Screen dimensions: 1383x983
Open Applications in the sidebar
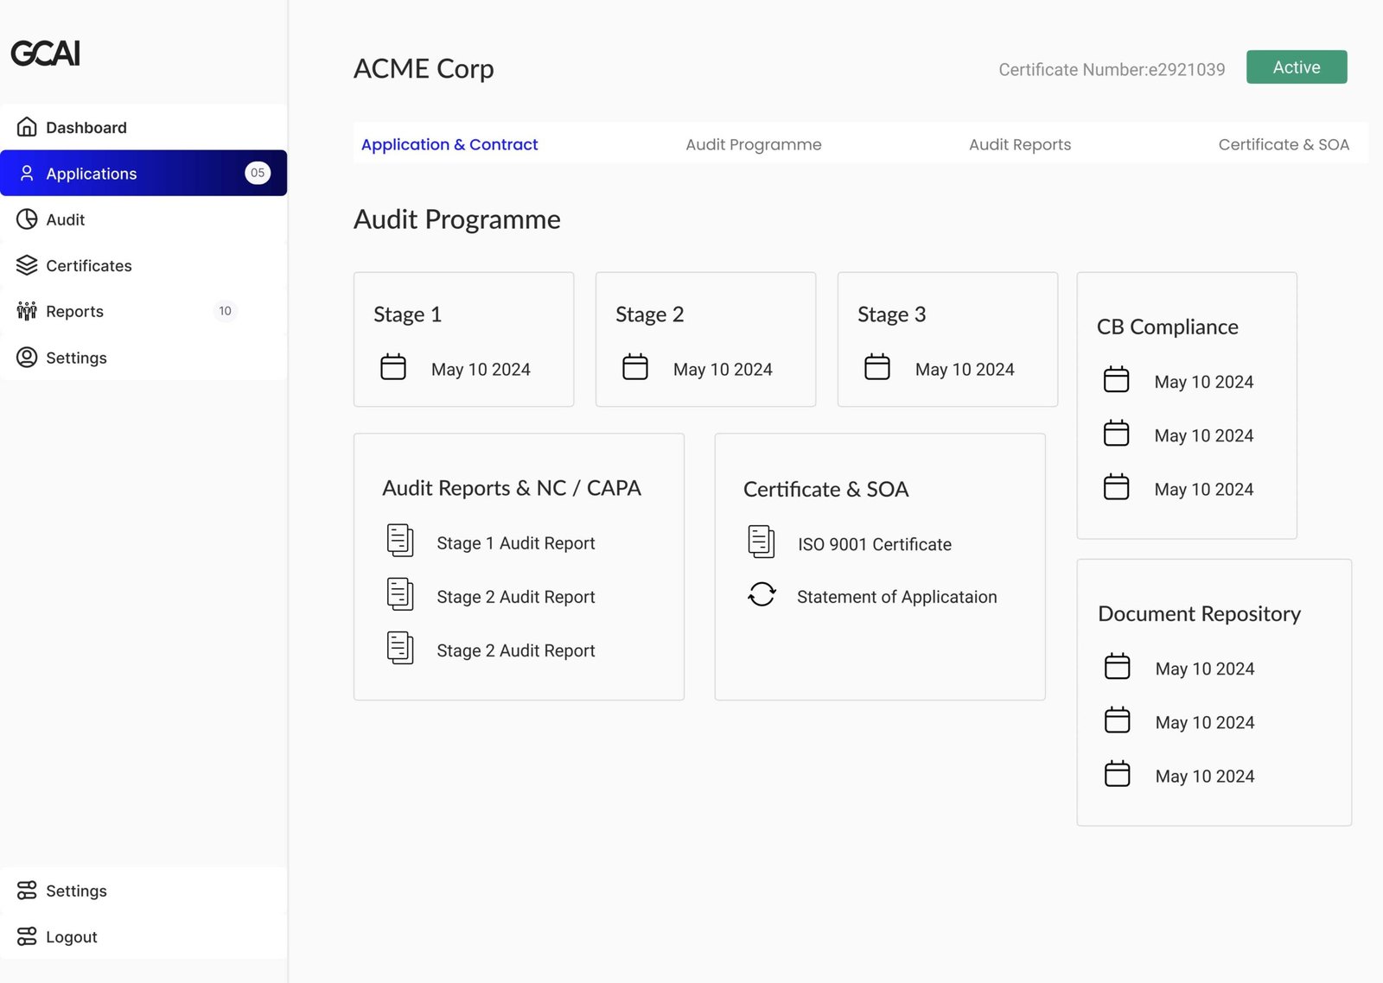click(x=92, y=174)
